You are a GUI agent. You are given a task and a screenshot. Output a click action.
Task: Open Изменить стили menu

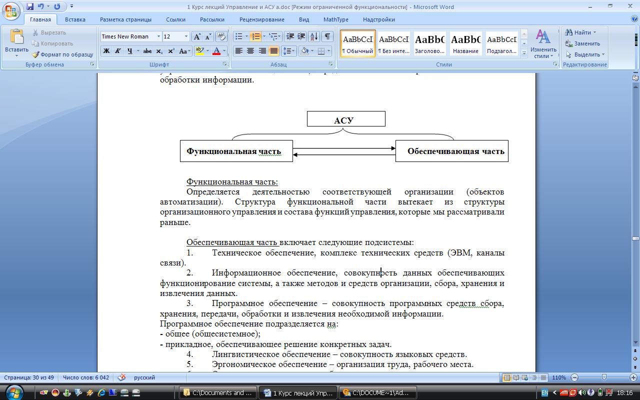543,43
